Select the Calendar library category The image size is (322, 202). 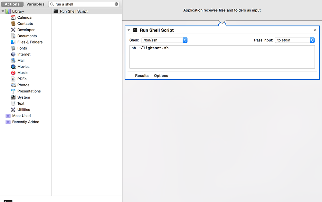click(x=25, y=17)
